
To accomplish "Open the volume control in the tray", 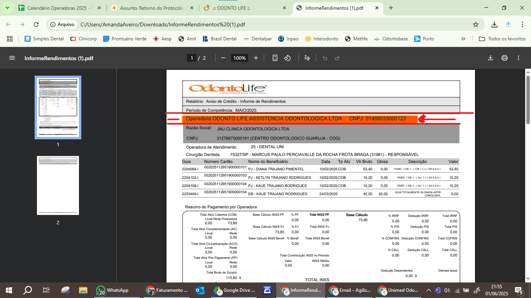I will click(447, 290).
